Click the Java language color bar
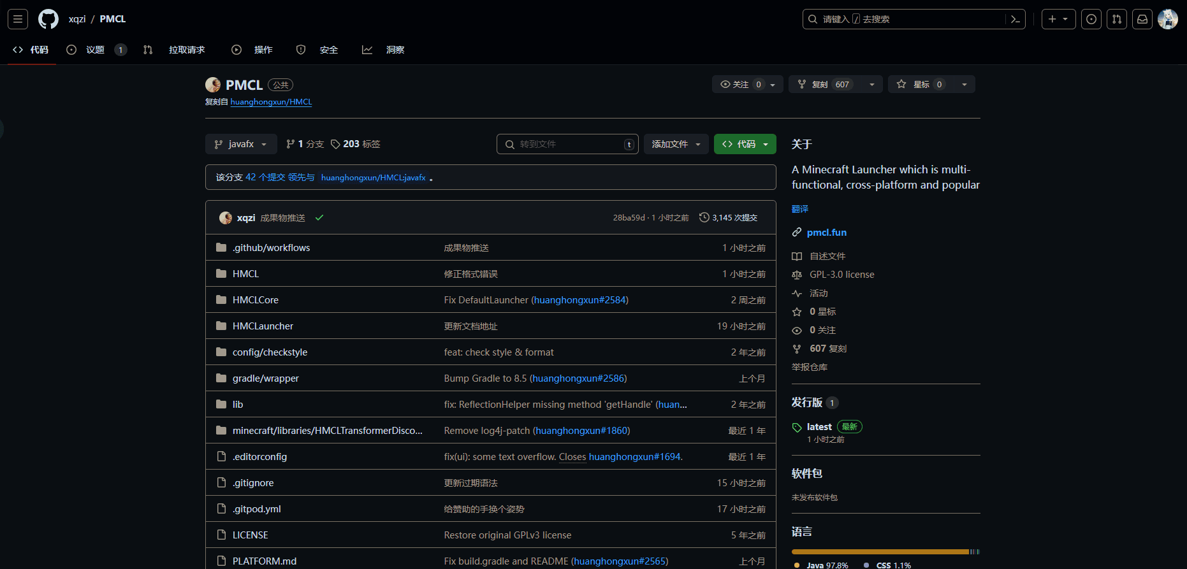Screen dimensions: 1187x569 click(x=880, y=552)
